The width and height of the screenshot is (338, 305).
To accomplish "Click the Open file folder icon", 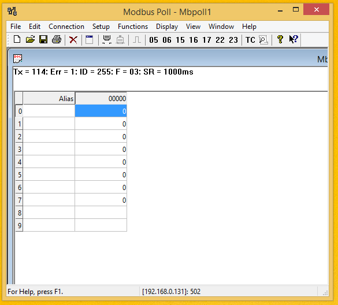I will 30,40.
